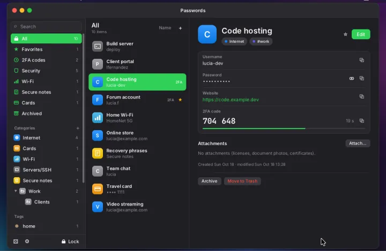Open the Online store entry

tap(137, 135)
